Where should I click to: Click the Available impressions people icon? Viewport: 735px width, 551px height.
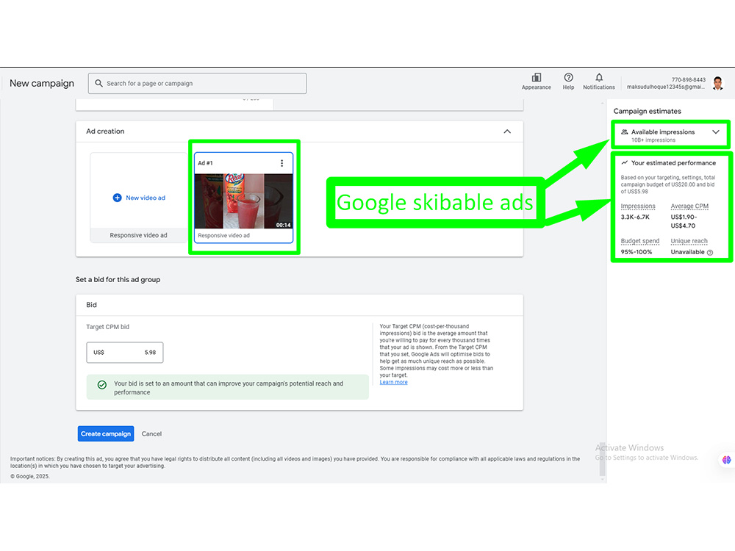[x=624, y=132]
